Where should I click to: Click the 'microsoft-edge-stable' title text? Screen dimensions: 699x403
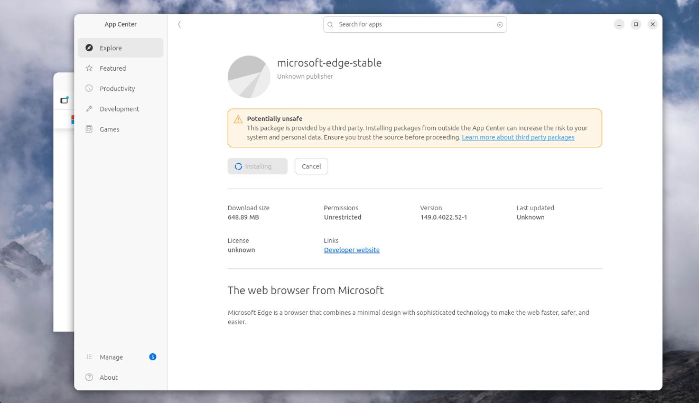329,63
